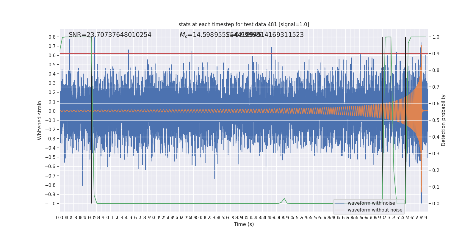Click the Detection probability axis label
476x238 pixels.
coord(444,120)
